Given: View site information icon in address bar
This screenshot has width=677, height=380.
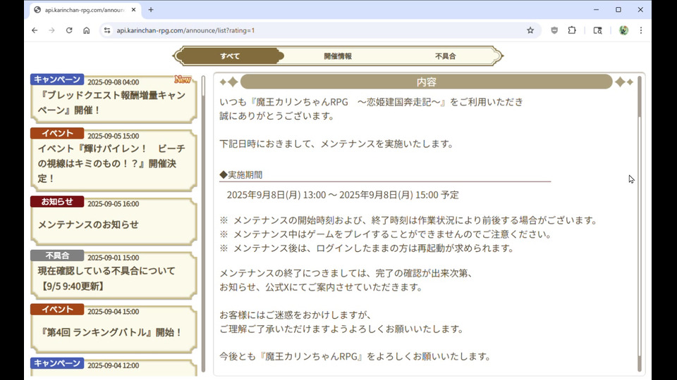Looking at the screenshot, I should click(x=107, y=30).
